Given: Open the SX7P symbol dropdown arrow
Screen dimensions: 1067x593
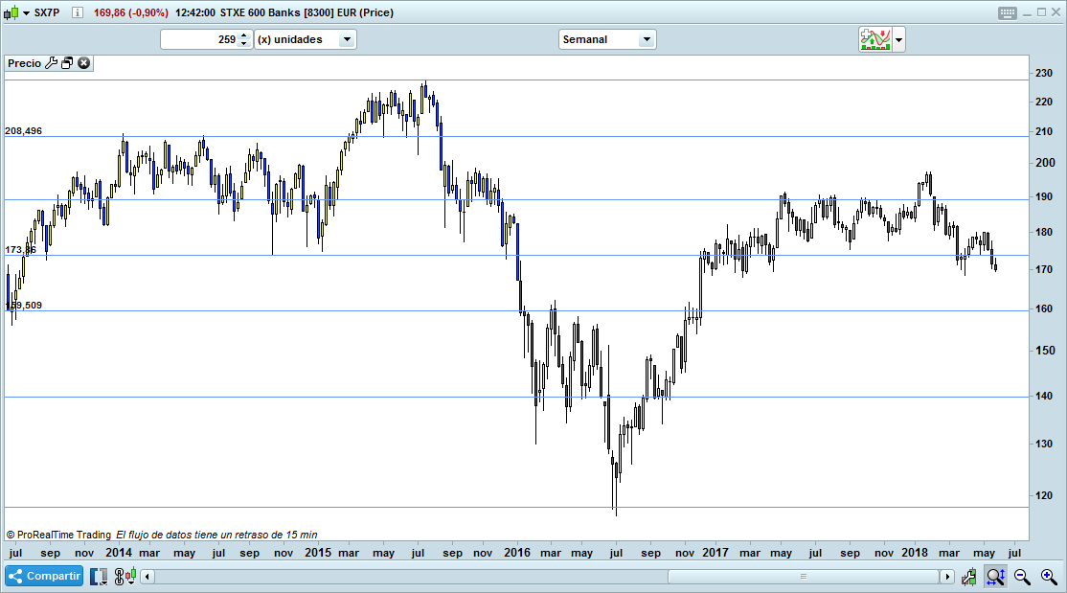Looking at the screenshot, I should 26,12.
